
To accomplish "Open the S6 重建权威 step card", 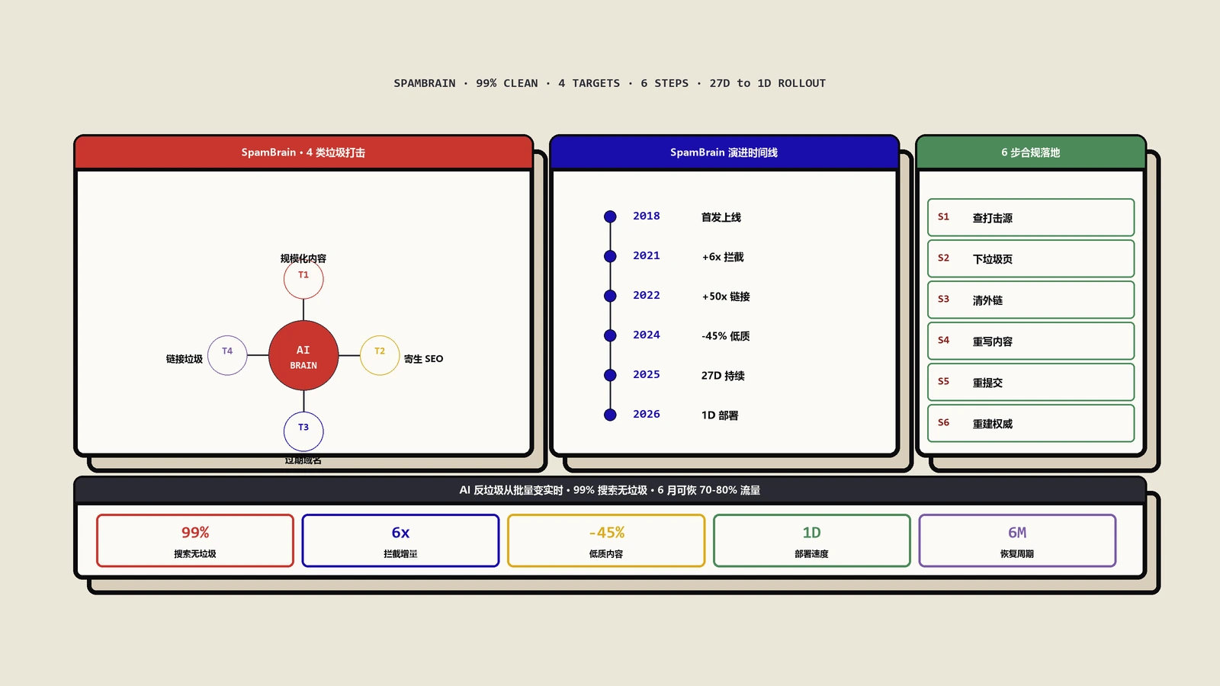I will [1031, 423].
